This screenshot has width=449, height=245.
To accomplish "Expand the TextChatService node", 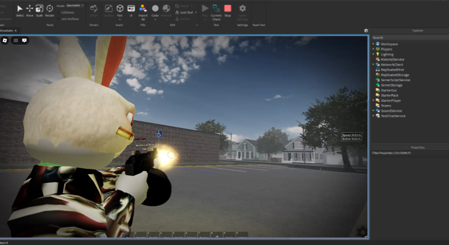I will point(373,116).
